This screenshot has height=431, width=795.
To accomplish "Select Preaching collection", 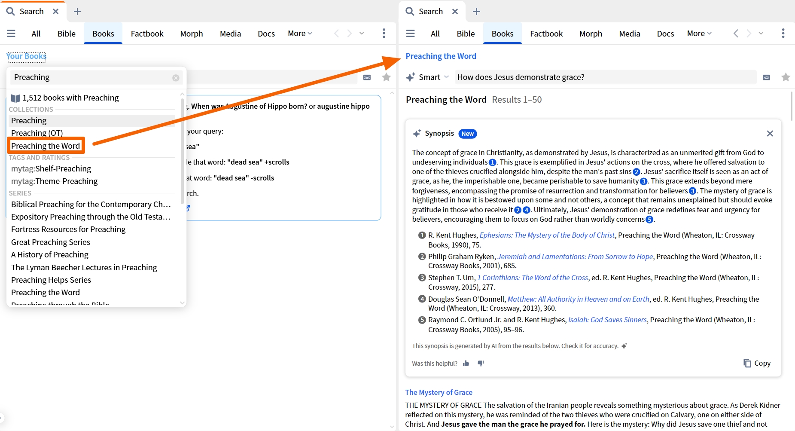I will coord(91,121).
